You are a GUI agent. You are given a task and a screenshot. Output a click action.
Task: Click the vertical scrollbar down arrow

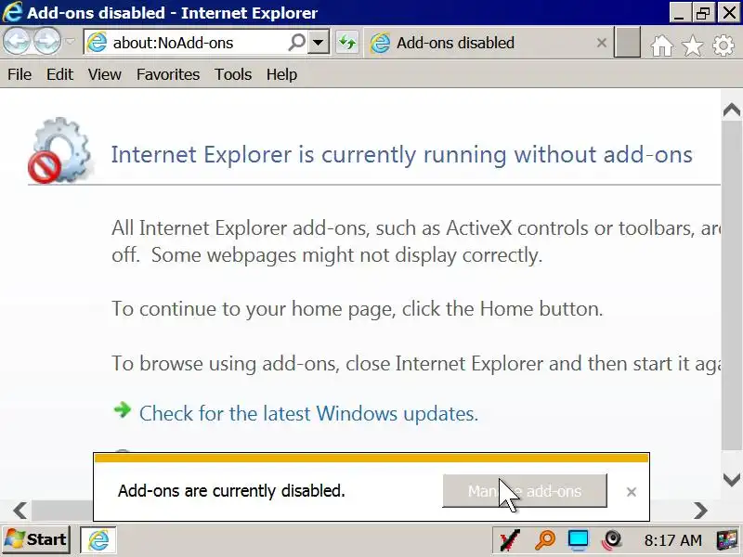[732, 479]
